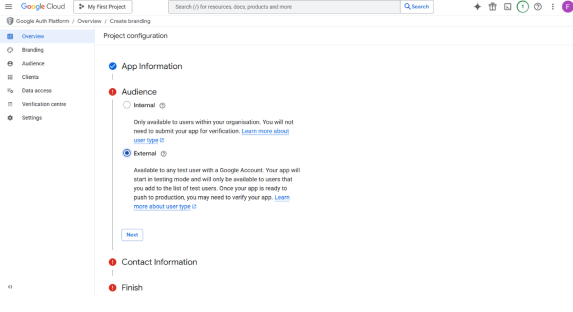Open the hamburger navigation menu

point(8,7)
